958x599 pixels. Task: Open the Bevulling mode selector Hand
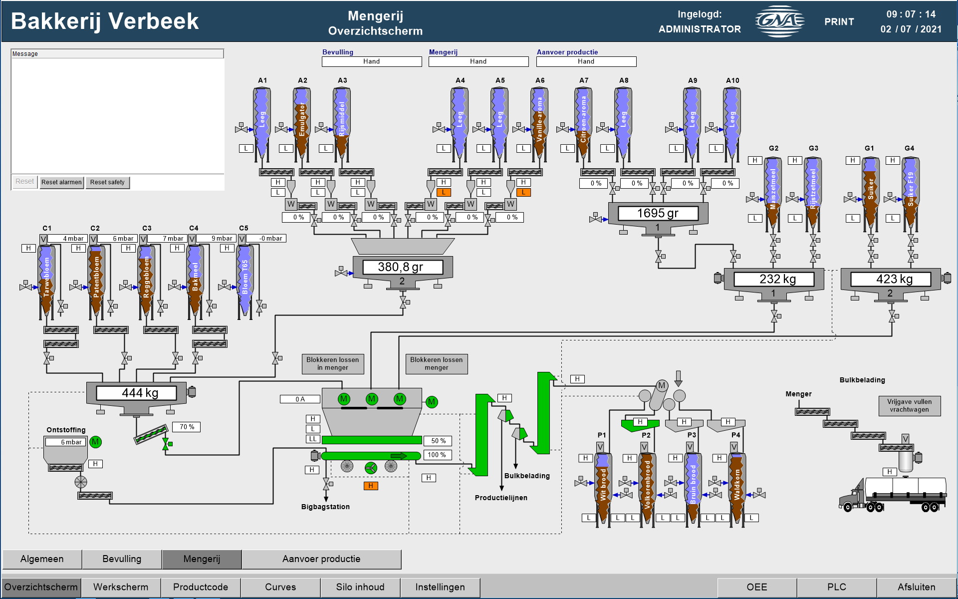click(372, 61)
